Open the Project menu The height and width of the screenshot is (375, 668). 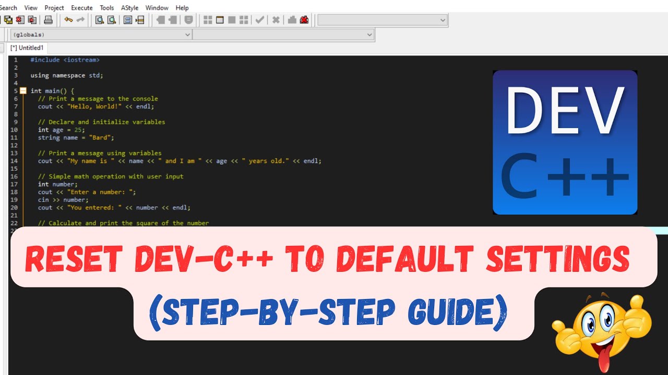click(54, 8)
